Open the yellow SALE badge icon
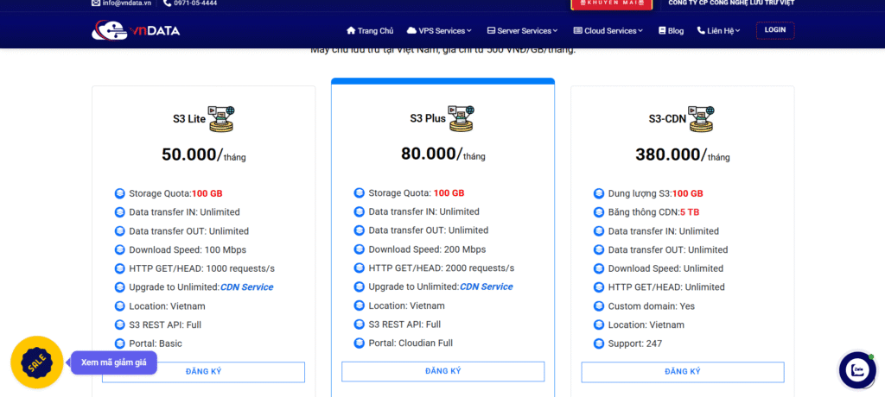This screenshot has height=397, width=885. pyautogui.click(x=36, y=362)
